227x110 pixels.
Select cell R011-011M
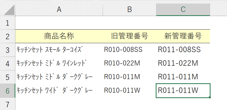pos(183,77)
